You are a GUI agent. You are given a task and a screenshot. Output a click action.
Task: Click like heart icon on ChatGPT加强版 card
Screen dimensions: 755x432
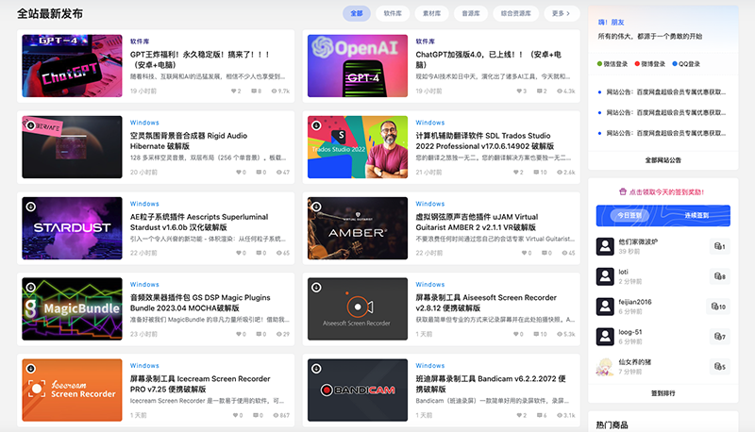click(x=519, y=91)
